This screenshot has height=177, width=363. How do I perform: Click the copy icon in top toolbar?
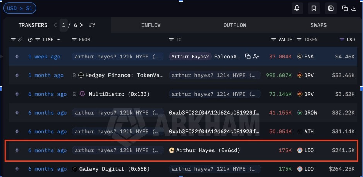(345, 9)
